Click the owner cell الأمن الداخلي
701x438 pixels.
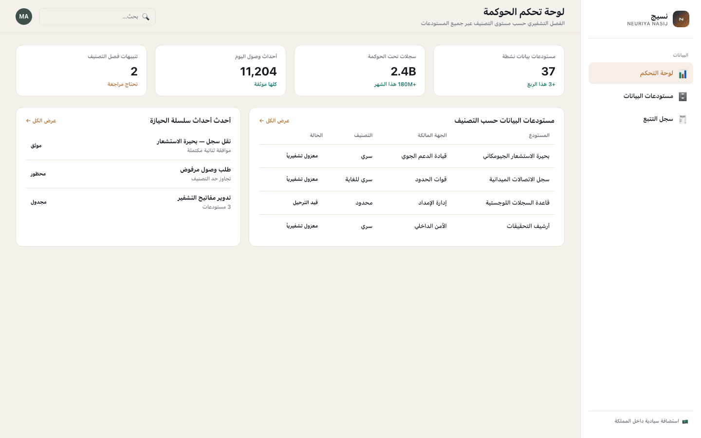click(431, 226)
